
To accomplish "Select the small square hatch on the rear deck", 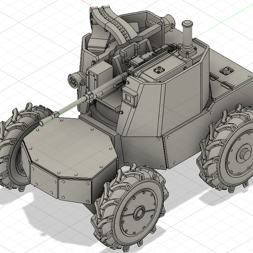I will [227, 71].
